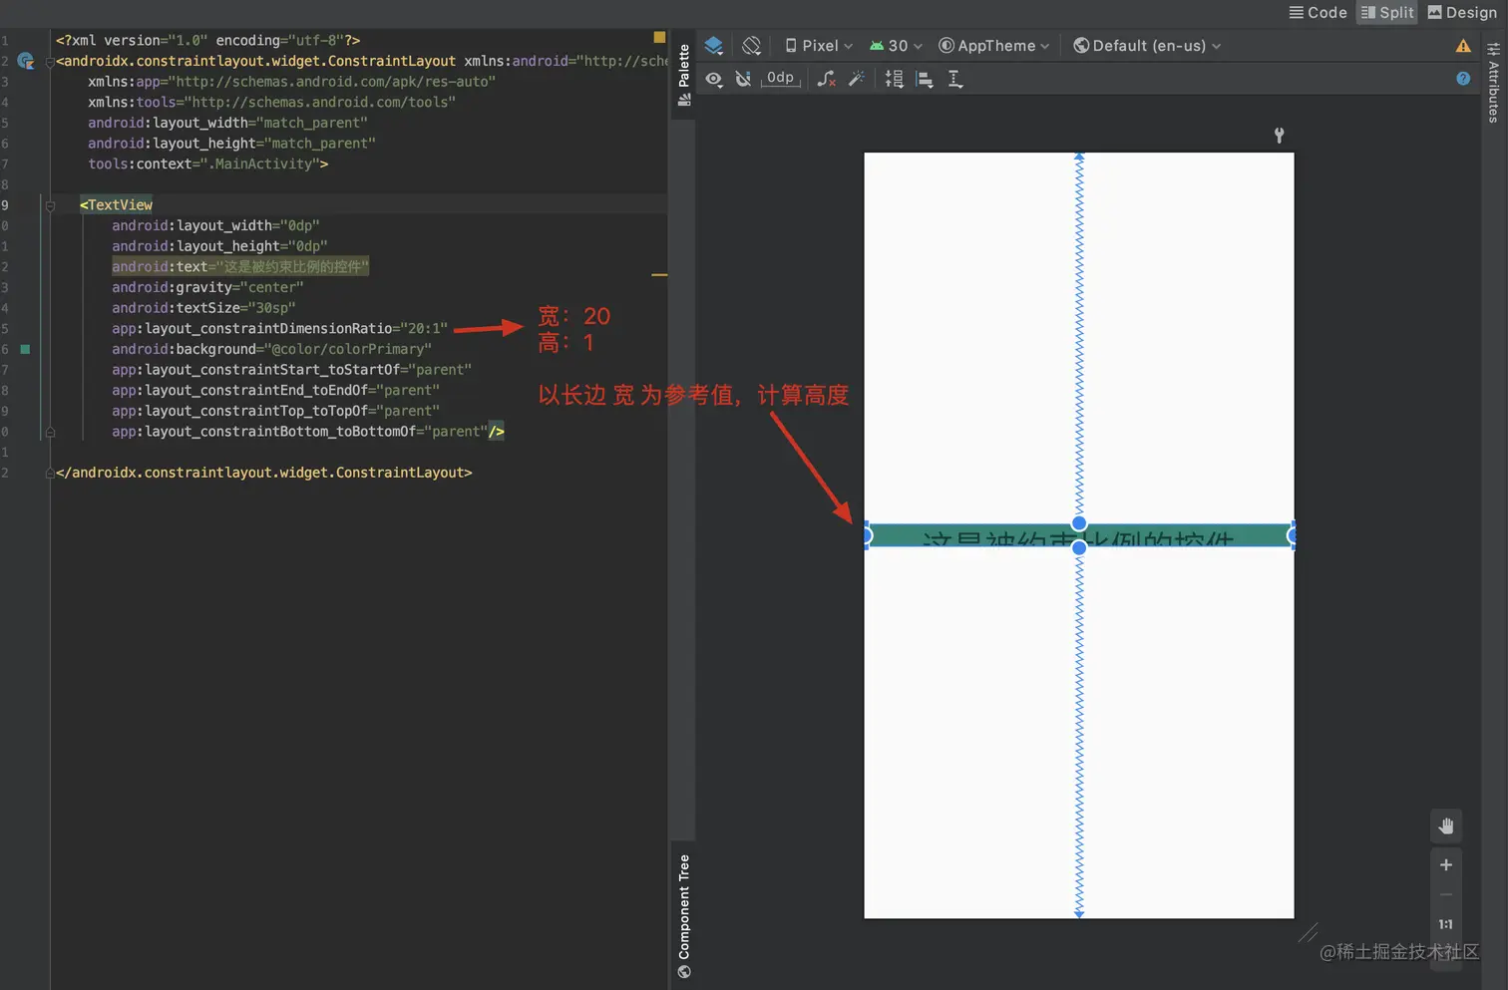This screenshot has height=990, width=1508.
Task: Toggle autoconnect magnet icon
Action: point(743,79)
